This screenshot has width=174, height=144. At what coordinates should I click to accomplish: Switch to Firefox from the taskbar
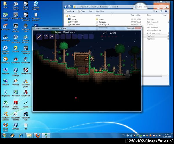[x=38, y=136]
